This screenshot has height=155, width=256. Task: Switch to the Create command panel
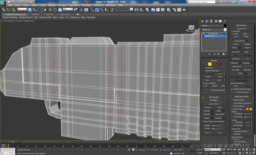coord(203,21)
